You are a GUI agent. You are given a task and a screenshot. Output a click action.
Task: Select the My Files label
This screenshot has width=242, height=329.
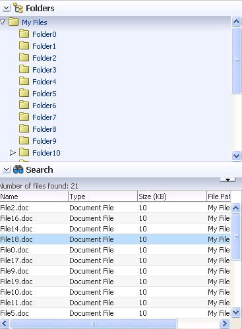coord(34,22)
